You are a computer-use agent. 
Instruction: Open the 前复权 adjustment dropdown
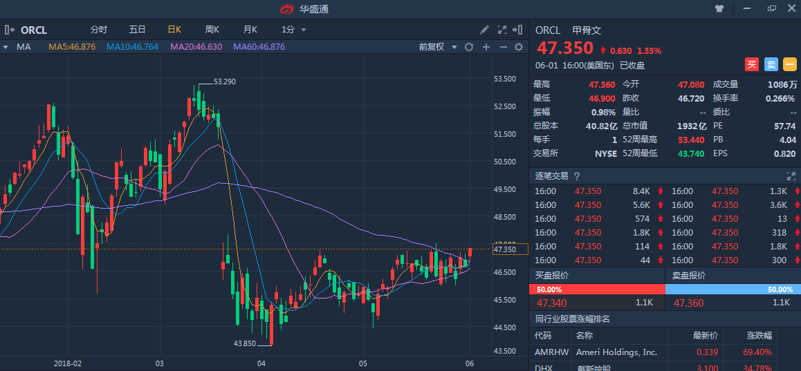point(438,47)
